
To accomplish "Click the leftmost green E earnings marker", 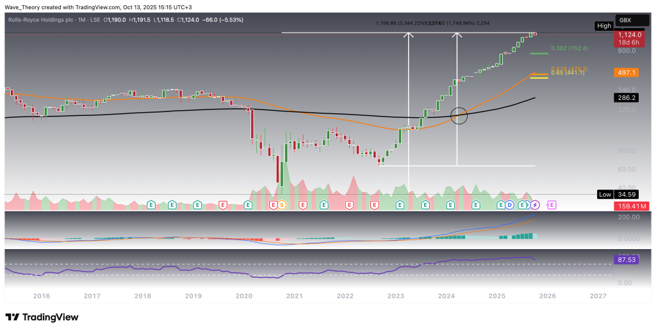I will click(x=150, y=205).
